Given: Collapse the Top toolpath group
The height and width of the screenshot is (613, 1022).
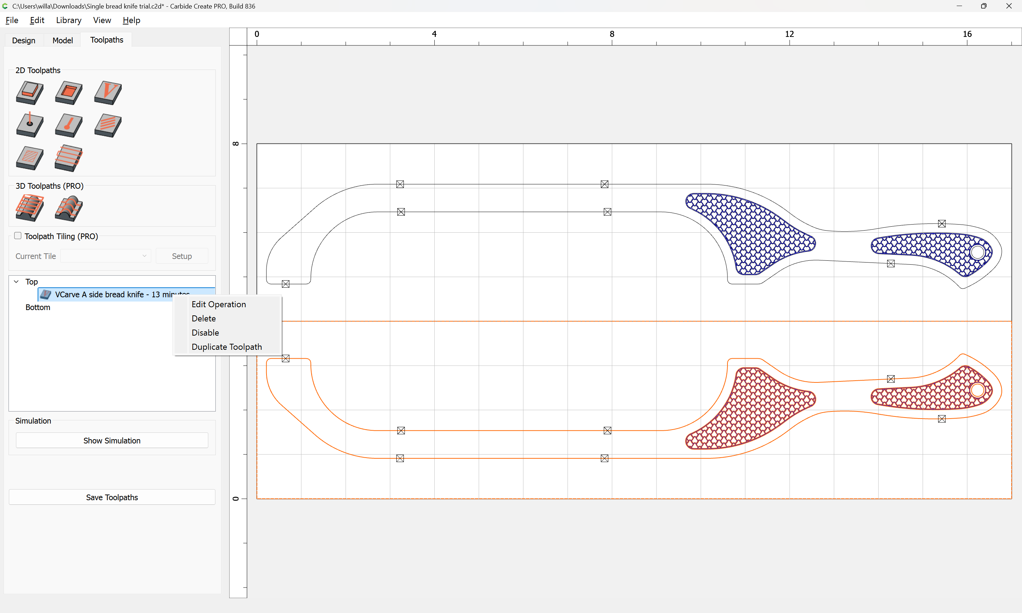Looking at the screenshot, I should point(17,282).
